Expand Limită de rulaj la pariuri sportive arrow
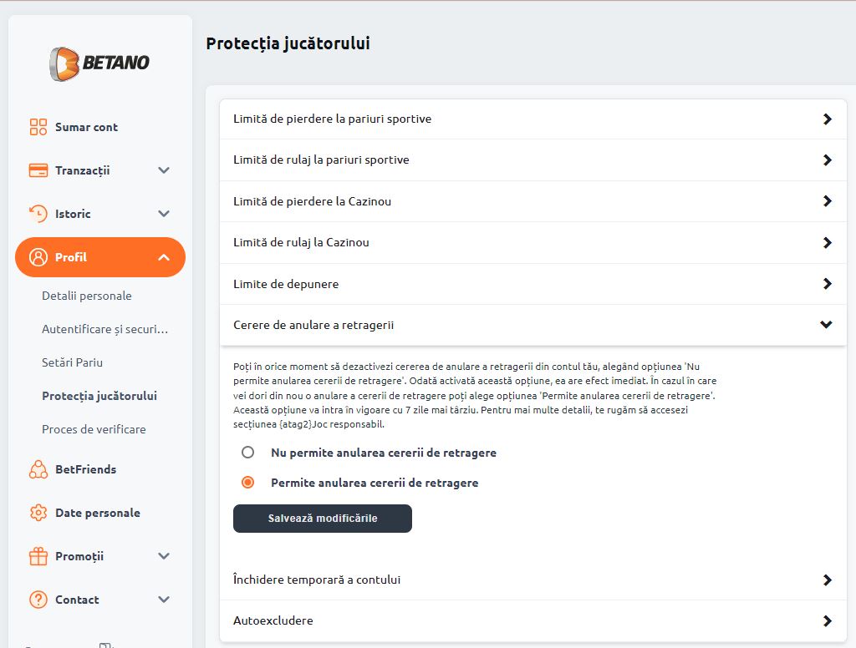Image resolution: width=856 pixels, height=648 pixels. (827, 159)
